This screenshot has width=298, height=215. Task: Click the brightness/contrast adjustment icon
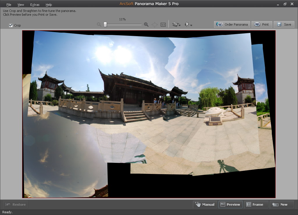coord(187,25)
